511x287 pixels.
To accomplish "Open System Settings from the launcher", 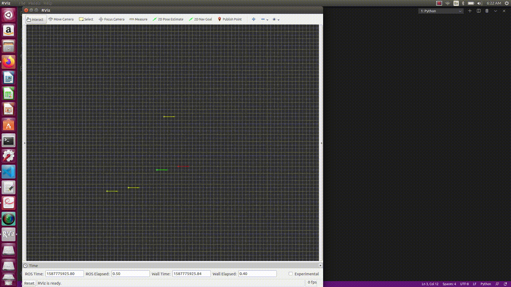I will [8, 156].
